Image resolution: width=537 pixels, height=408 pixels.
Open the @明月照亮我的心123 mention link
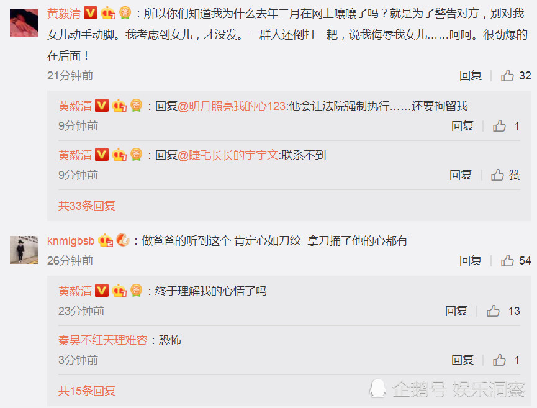[x=232, y=106]
